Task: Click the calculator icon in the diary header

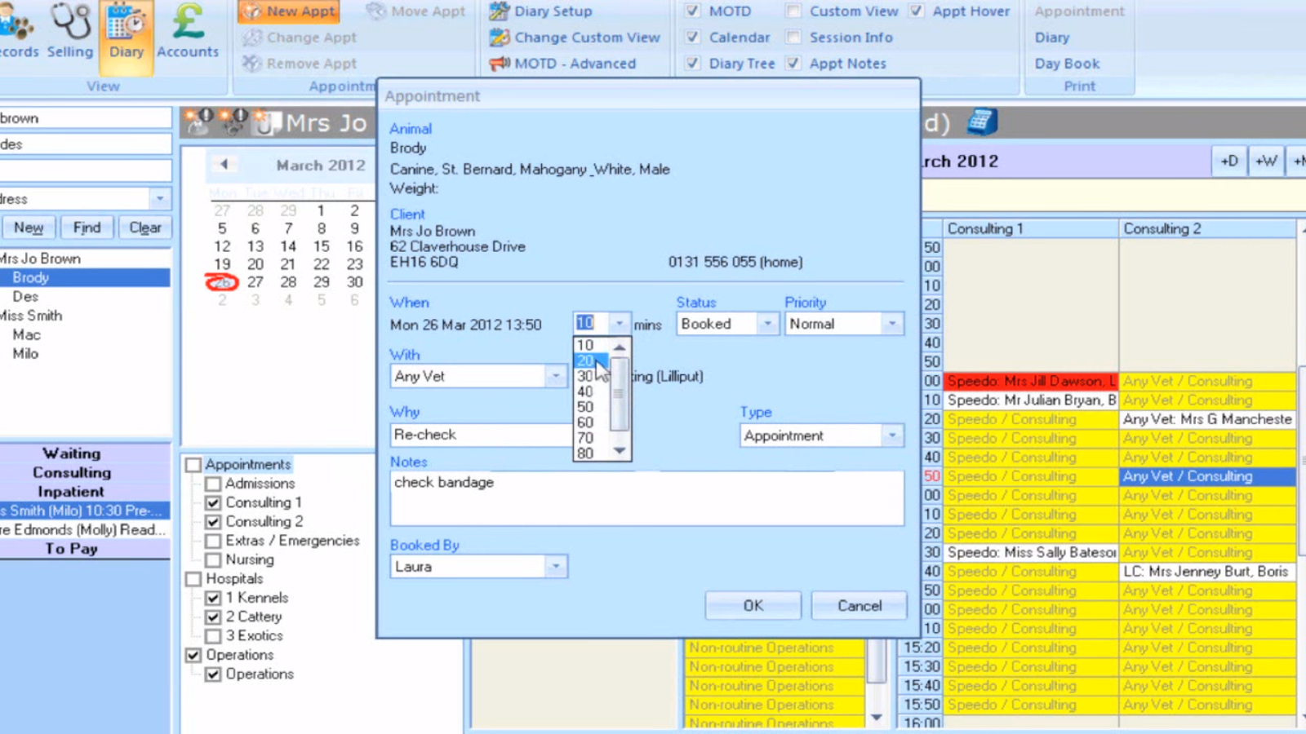Action: [984, 121]
